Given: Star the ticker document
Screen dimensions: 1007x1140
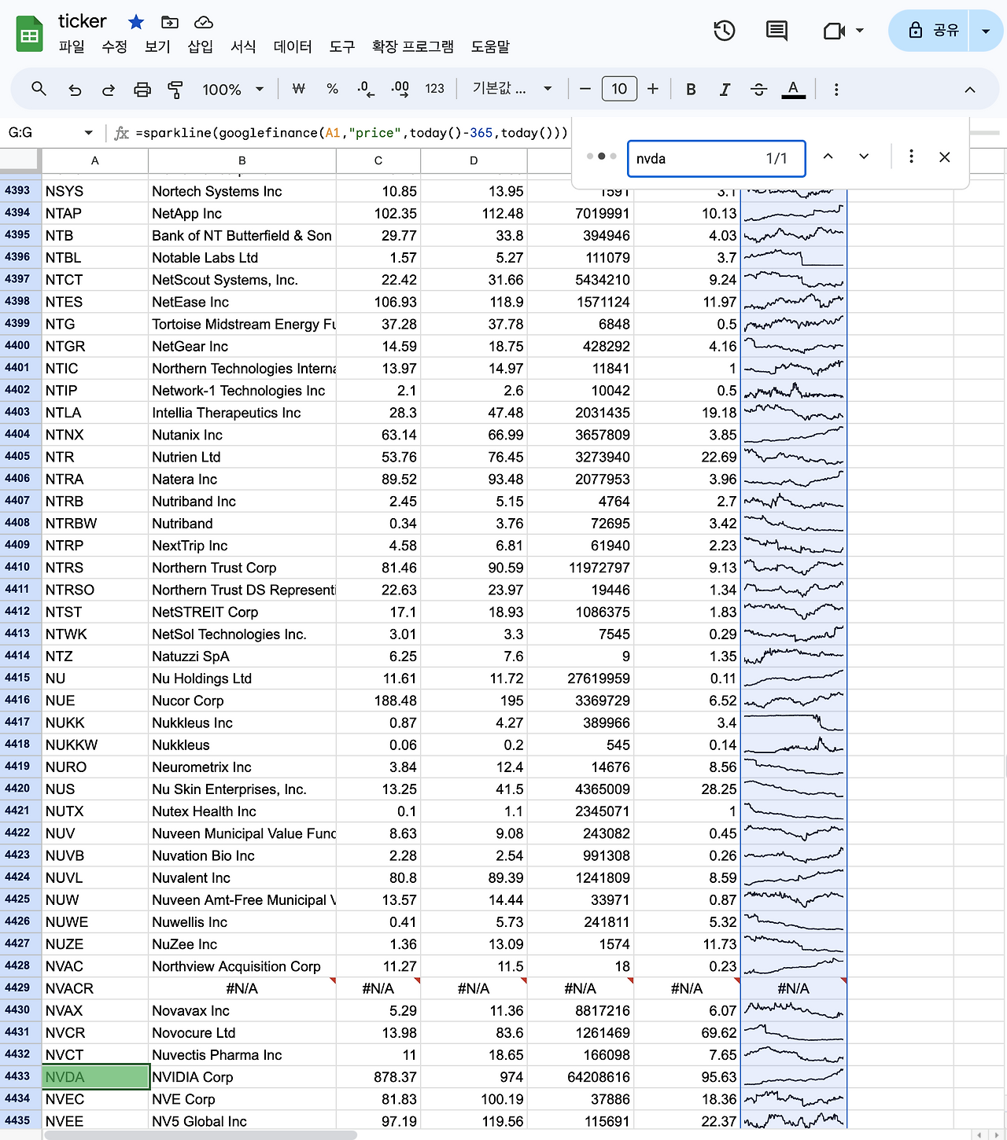Looking at the screenshot, I should click(136, 22).
